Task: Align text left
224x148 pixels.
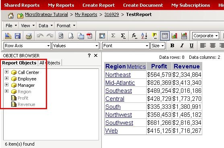Action: click(203, 46)
